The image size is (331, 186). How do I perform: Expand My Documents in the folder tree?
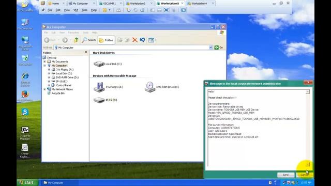(x=44, y=61)
